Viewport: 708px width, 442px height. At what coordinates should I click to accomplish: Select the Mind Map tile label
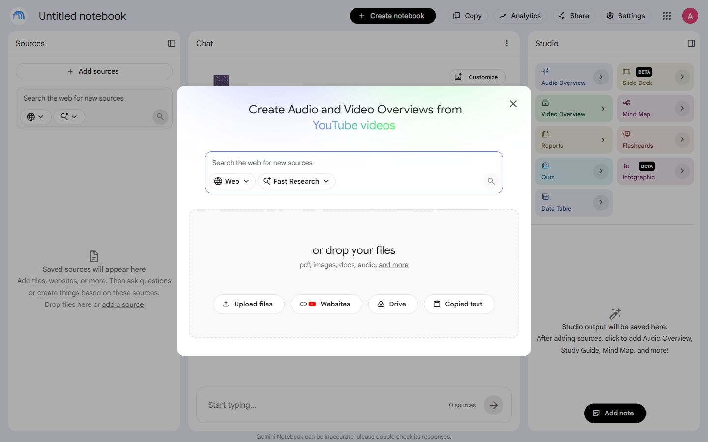636,114
